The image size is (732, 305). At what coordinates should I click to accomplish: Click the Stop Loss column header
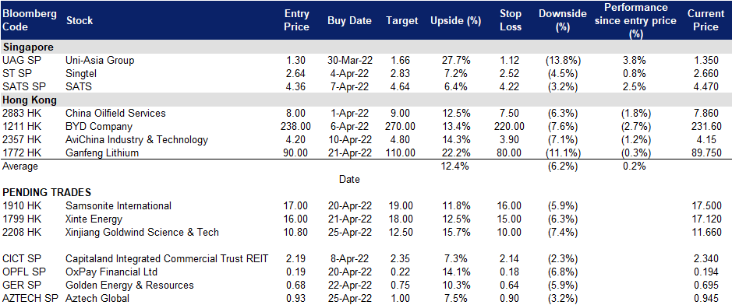tap(510, 20)
